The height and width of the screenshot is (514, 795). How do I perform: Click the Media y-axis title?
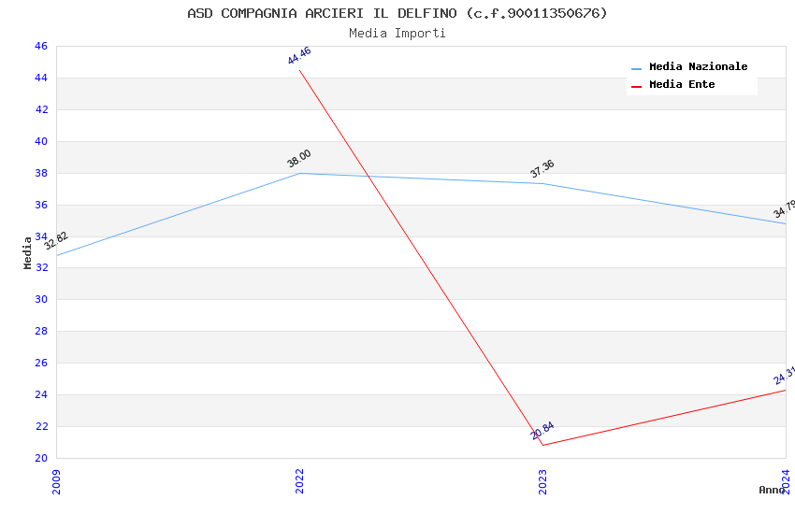28,252
